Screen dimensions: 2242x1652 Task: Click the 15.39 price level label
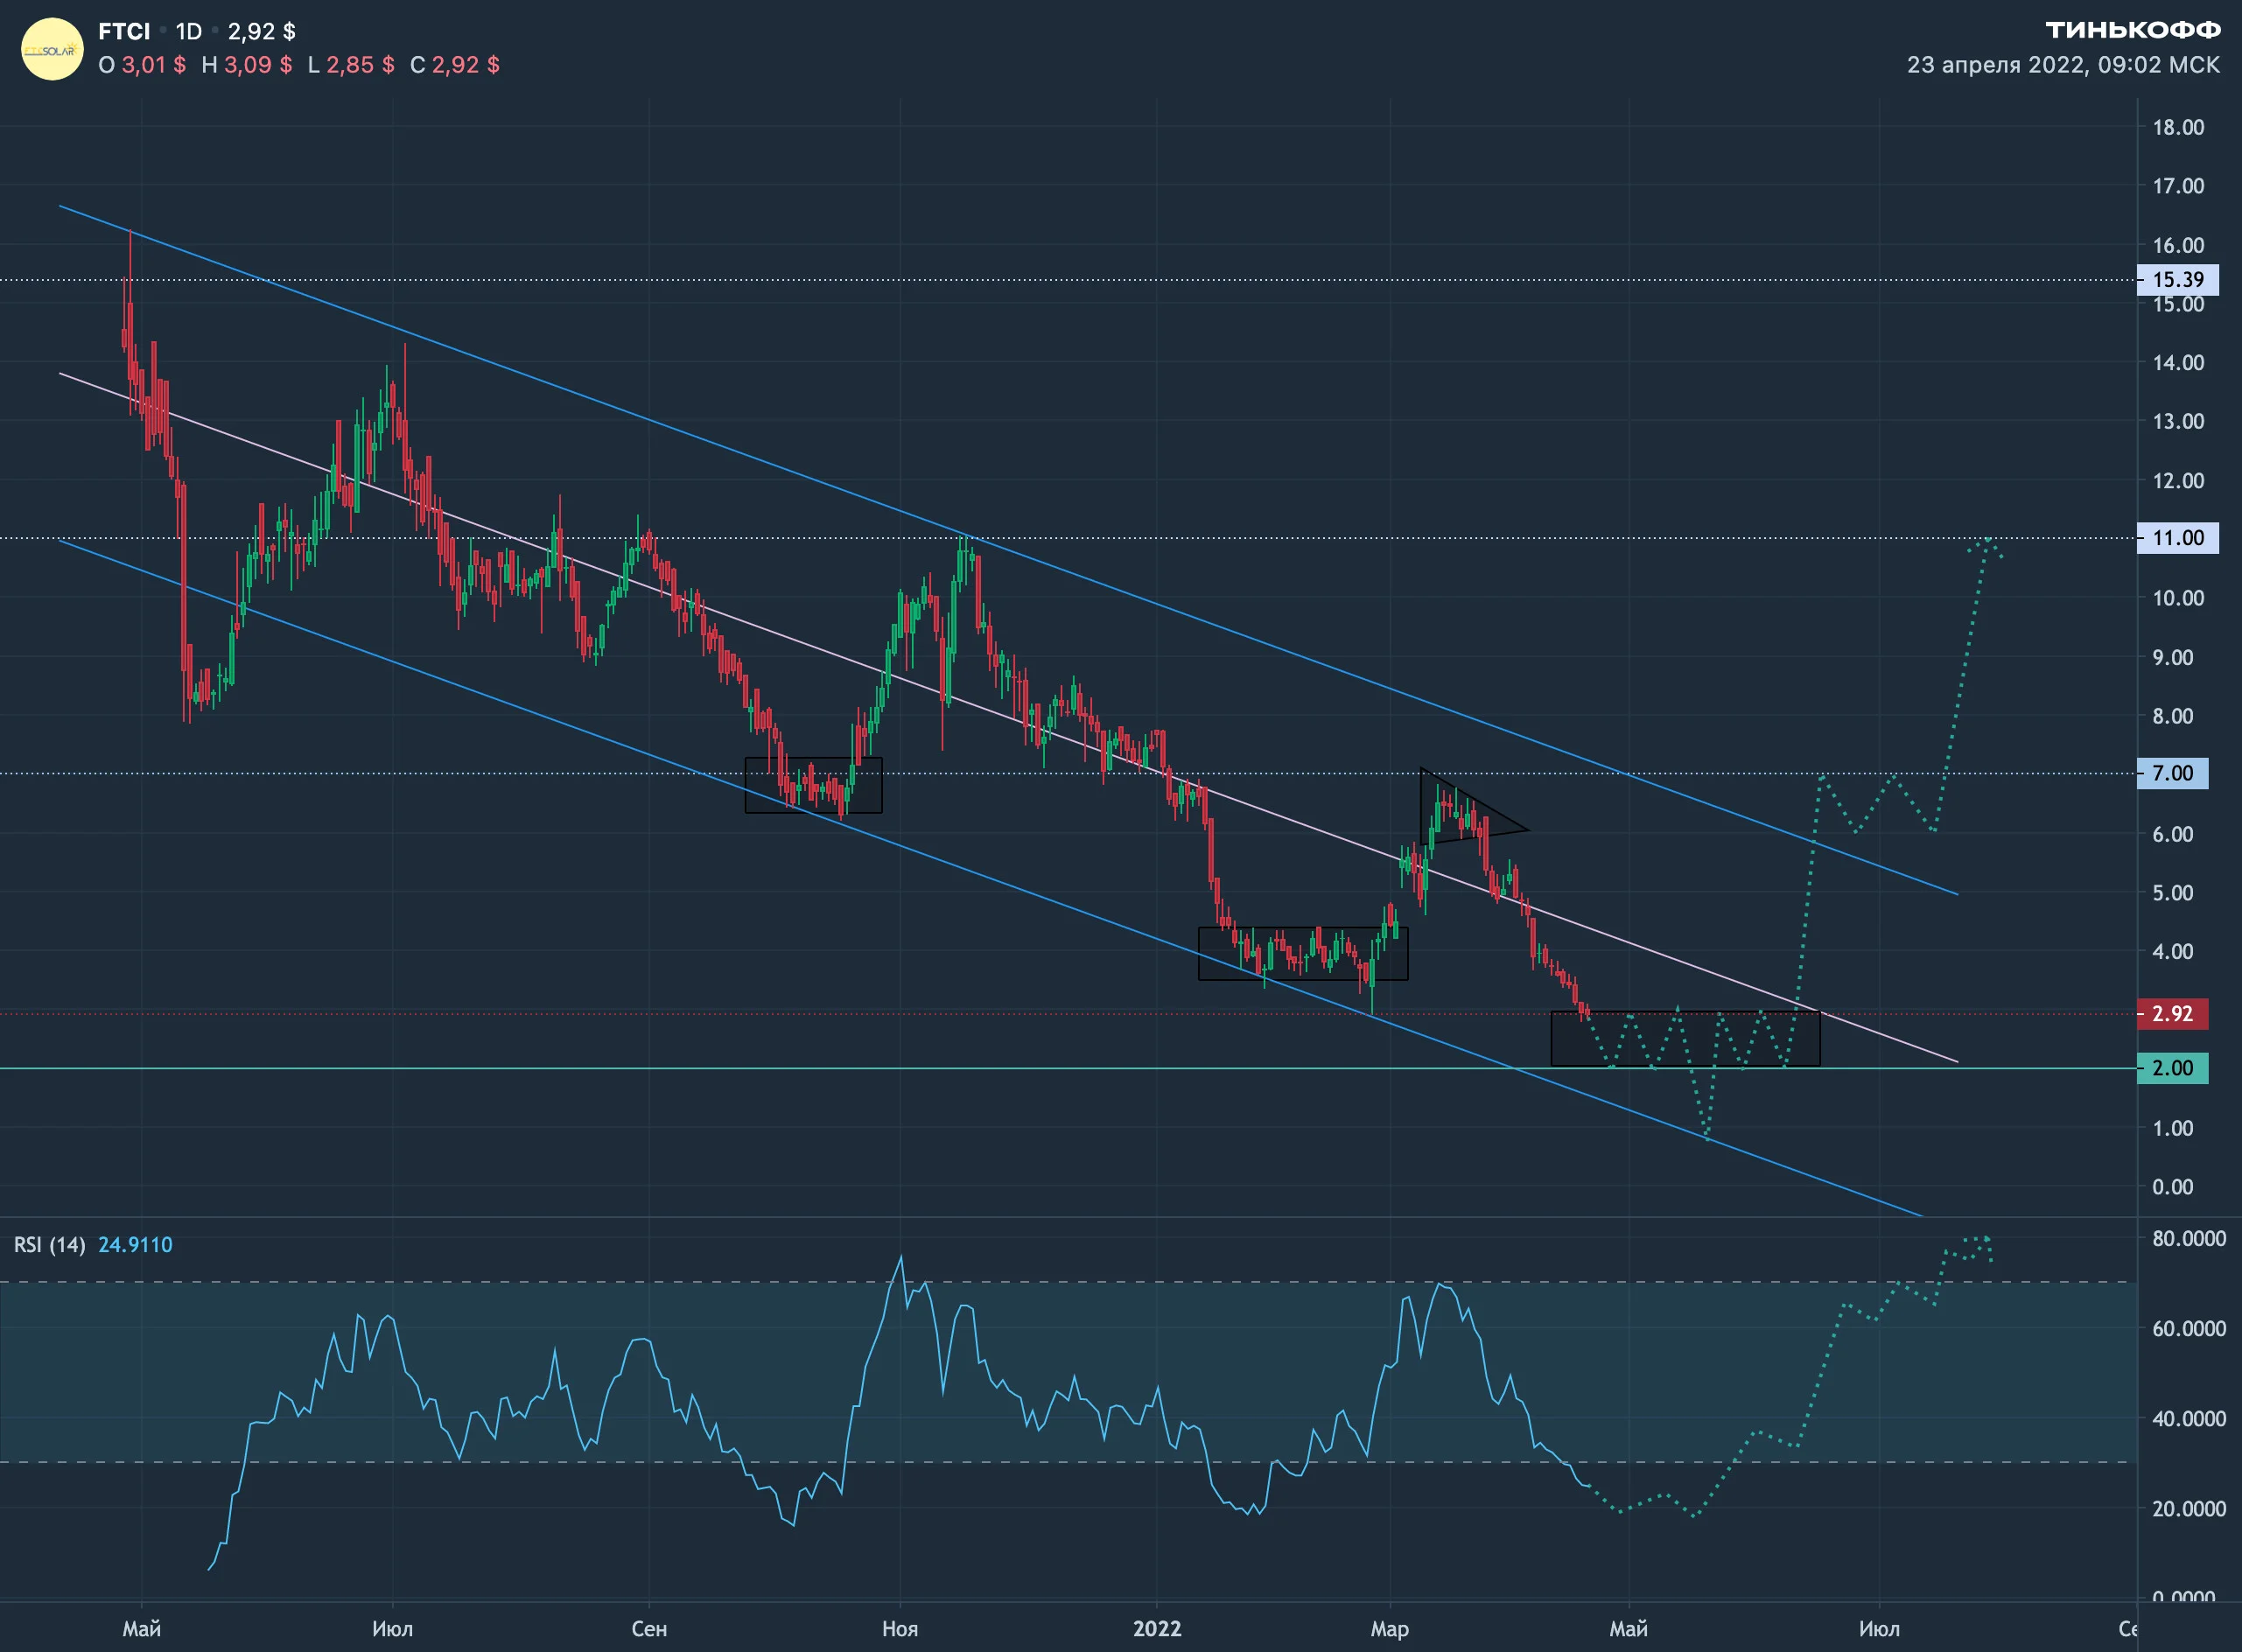(x=2178, y=280)
